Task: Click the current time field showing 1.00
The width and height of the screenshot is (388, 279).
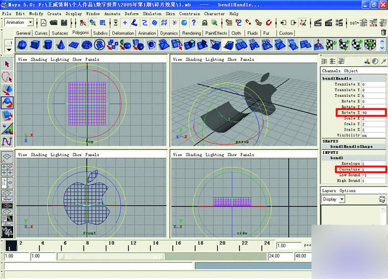Action: pyautogui.click(x=289, y=246)
